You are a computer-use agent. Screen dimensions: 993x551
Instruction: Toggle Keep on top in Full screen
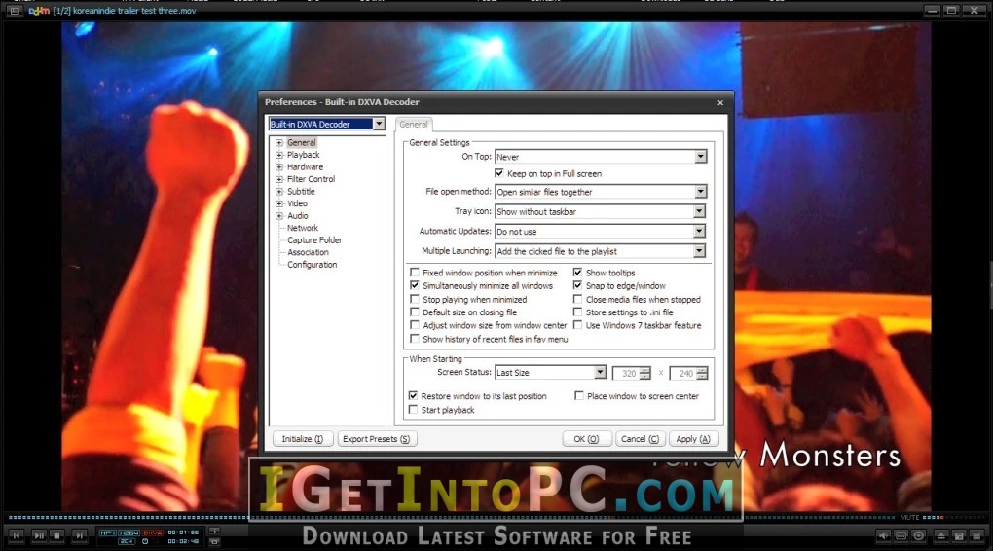pyautogui.click(x=499, y=173)
